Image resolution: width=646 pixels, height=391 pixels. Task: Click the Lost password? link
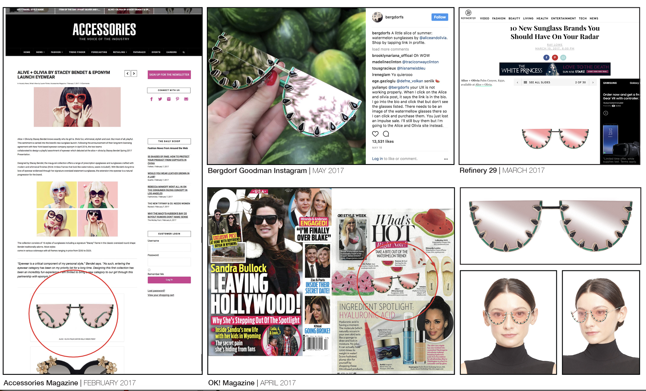point(156,291)
